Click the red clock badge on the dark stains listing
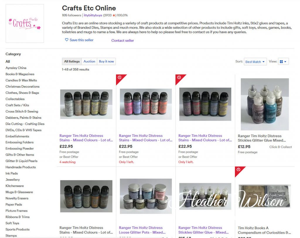This screenshot has width=300, height=238. click(x=179, y=77)
